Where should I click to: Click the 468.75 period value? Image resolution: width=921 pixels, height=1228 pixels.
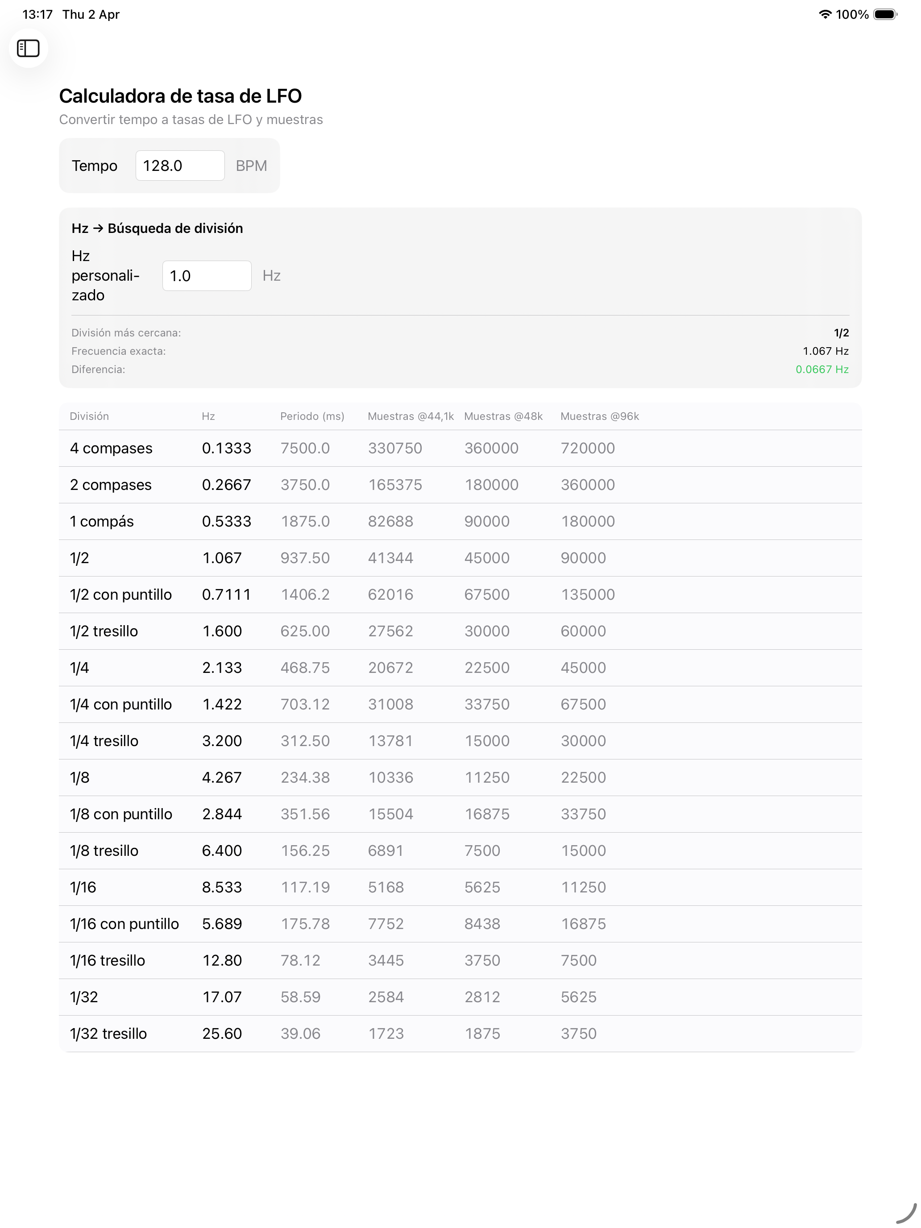click(305, 668)
